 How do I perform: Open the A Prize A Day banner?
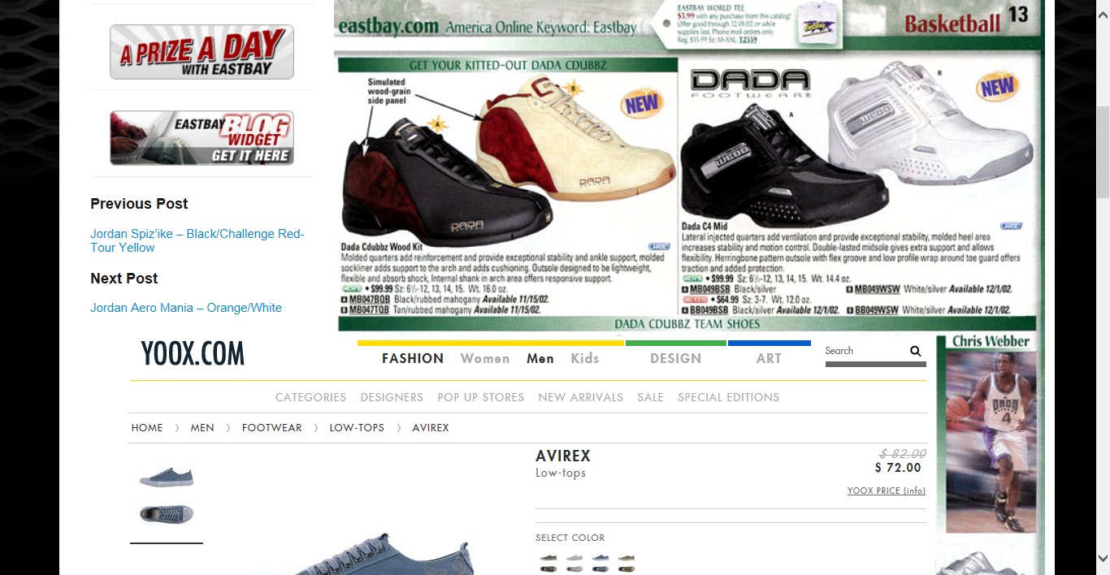point(202,52)
